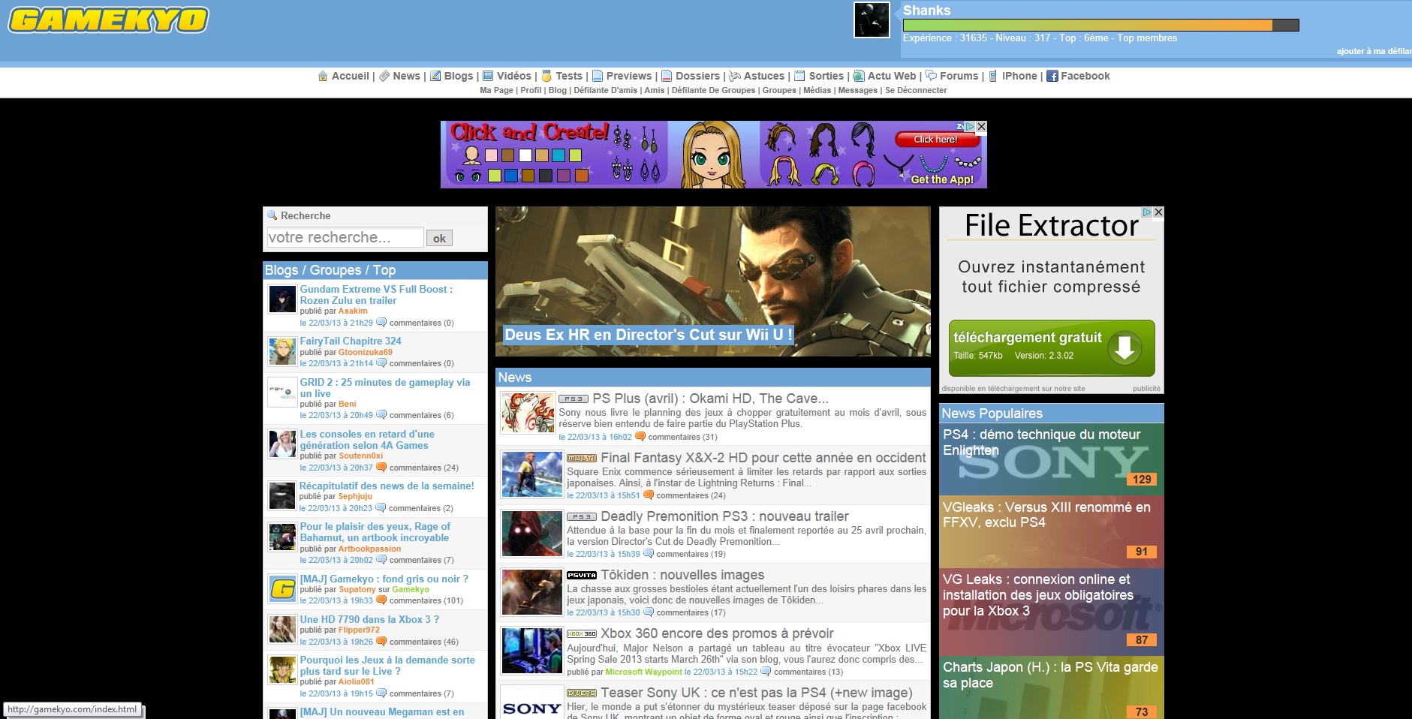Click the Top heading in sidebar
1412x719 pixels.
pyautogui.click(x=384, y=270)
